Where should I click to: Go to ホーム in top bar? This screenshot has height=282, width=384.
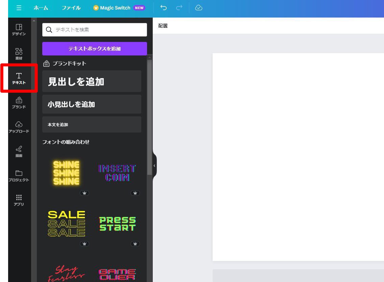point(41,8)
